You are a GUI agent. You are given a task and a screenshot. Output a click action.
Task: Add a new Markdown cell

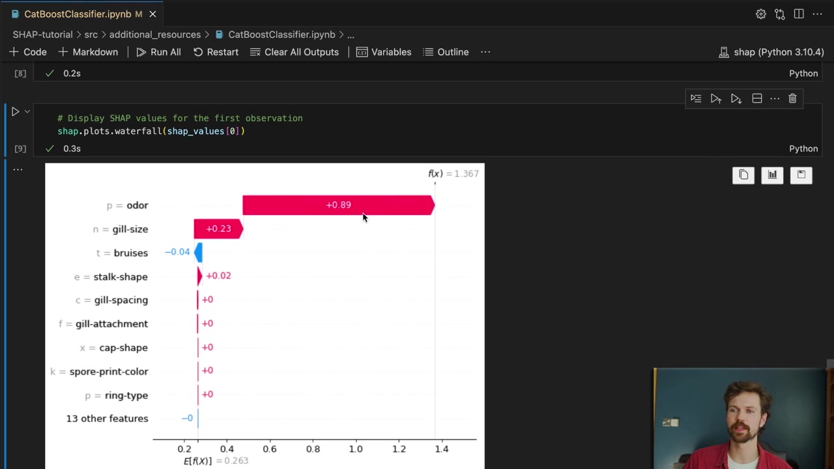click(88, 52)
